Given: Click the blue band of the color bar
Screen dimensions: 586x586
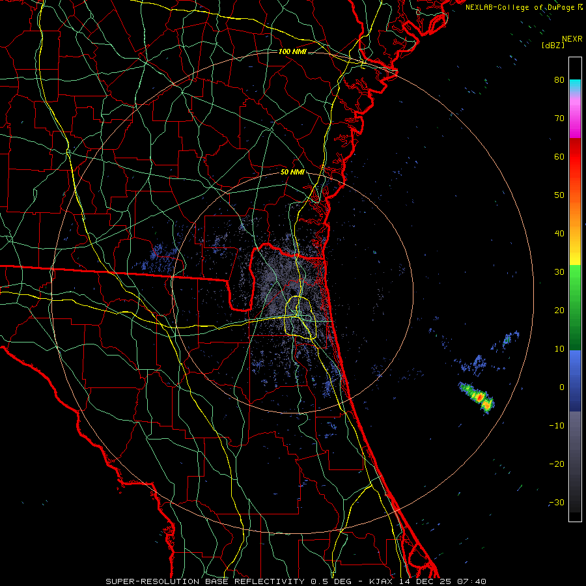Looking at the screenshot, I should [x=575, y=381].
